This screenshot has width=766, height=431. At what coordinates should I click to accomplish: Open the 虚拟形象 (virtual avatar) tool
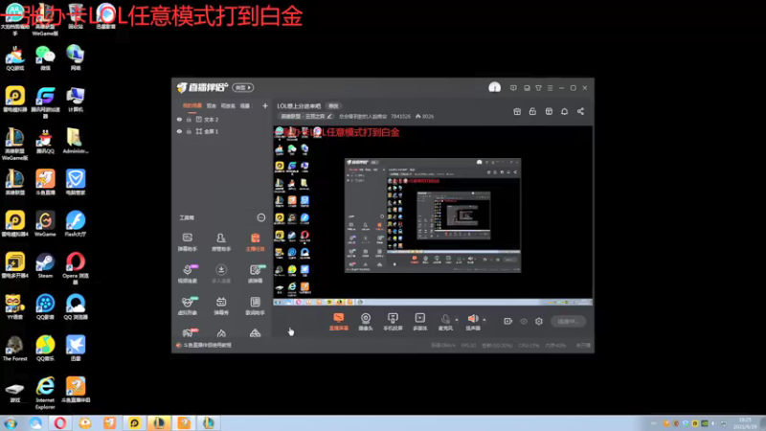(187, 306)
